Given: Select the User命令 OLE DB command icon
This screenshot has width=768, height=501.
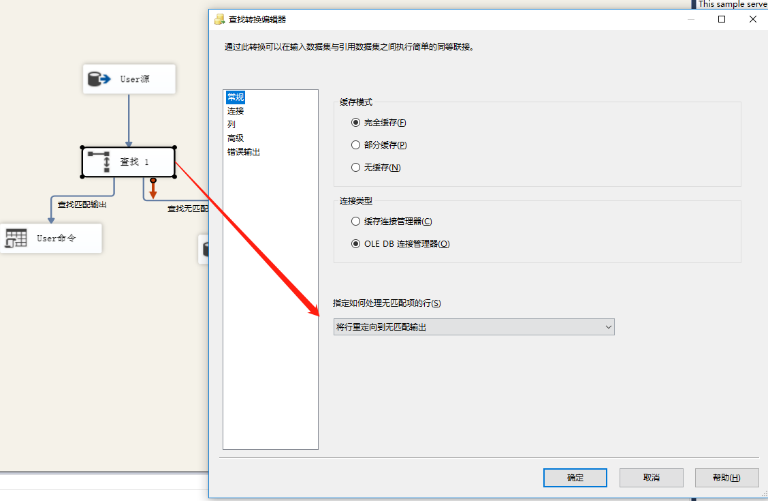Looking at the screenshot, I should point(16,239).
